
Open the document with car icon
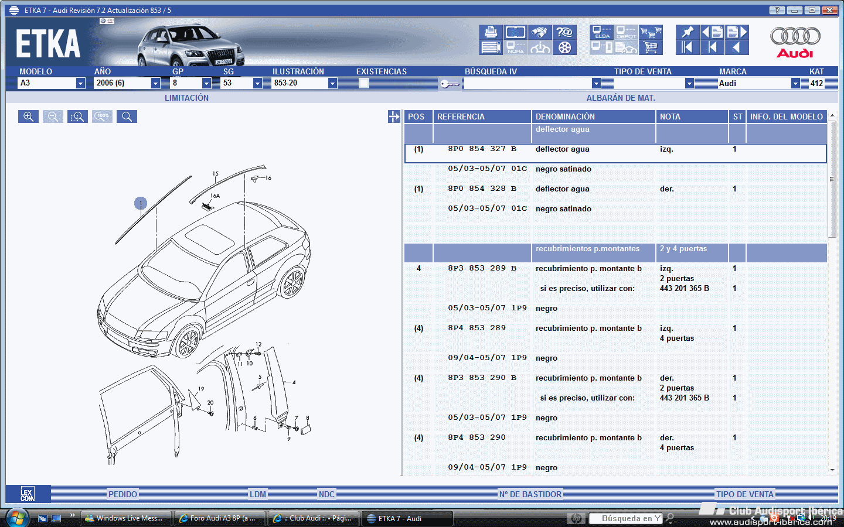(626, 47)
